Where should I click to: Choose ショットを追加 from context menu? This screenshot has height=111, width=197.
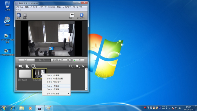[x=56, y=86]
